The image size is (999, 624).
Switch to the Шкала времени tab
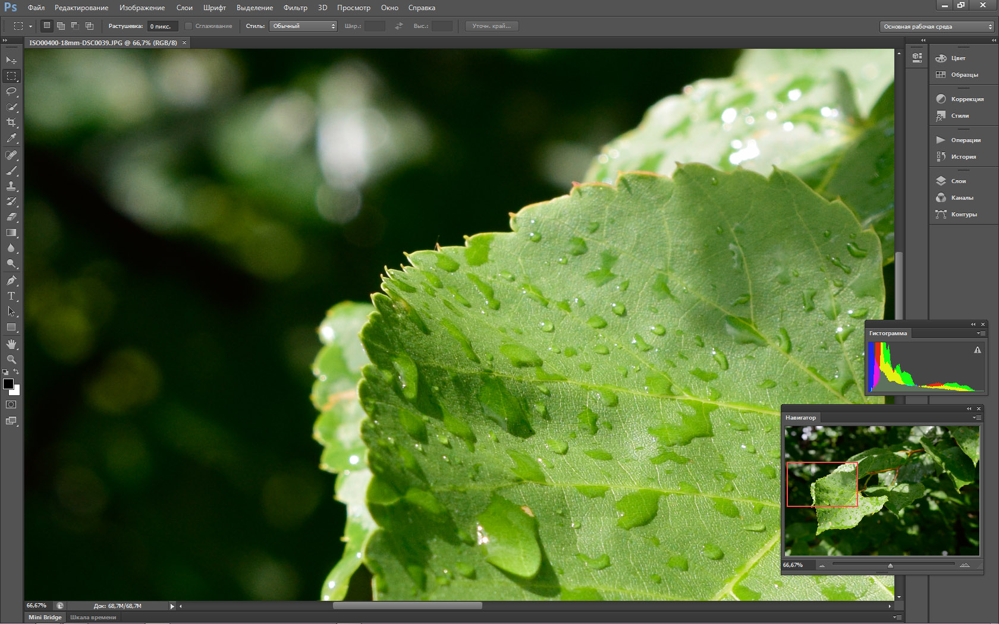(x=93, y=617)
